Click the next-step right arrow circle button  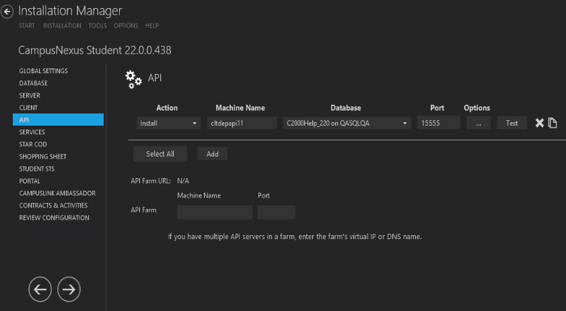[x=69, y=289]
